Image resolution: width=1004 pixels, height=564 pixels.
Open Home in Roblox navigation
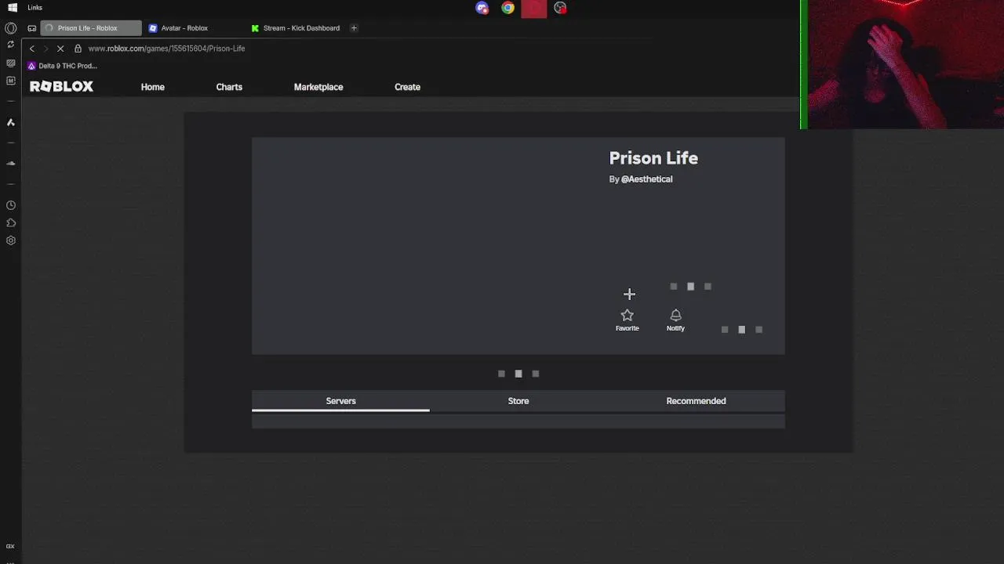(x=153, y=87)
